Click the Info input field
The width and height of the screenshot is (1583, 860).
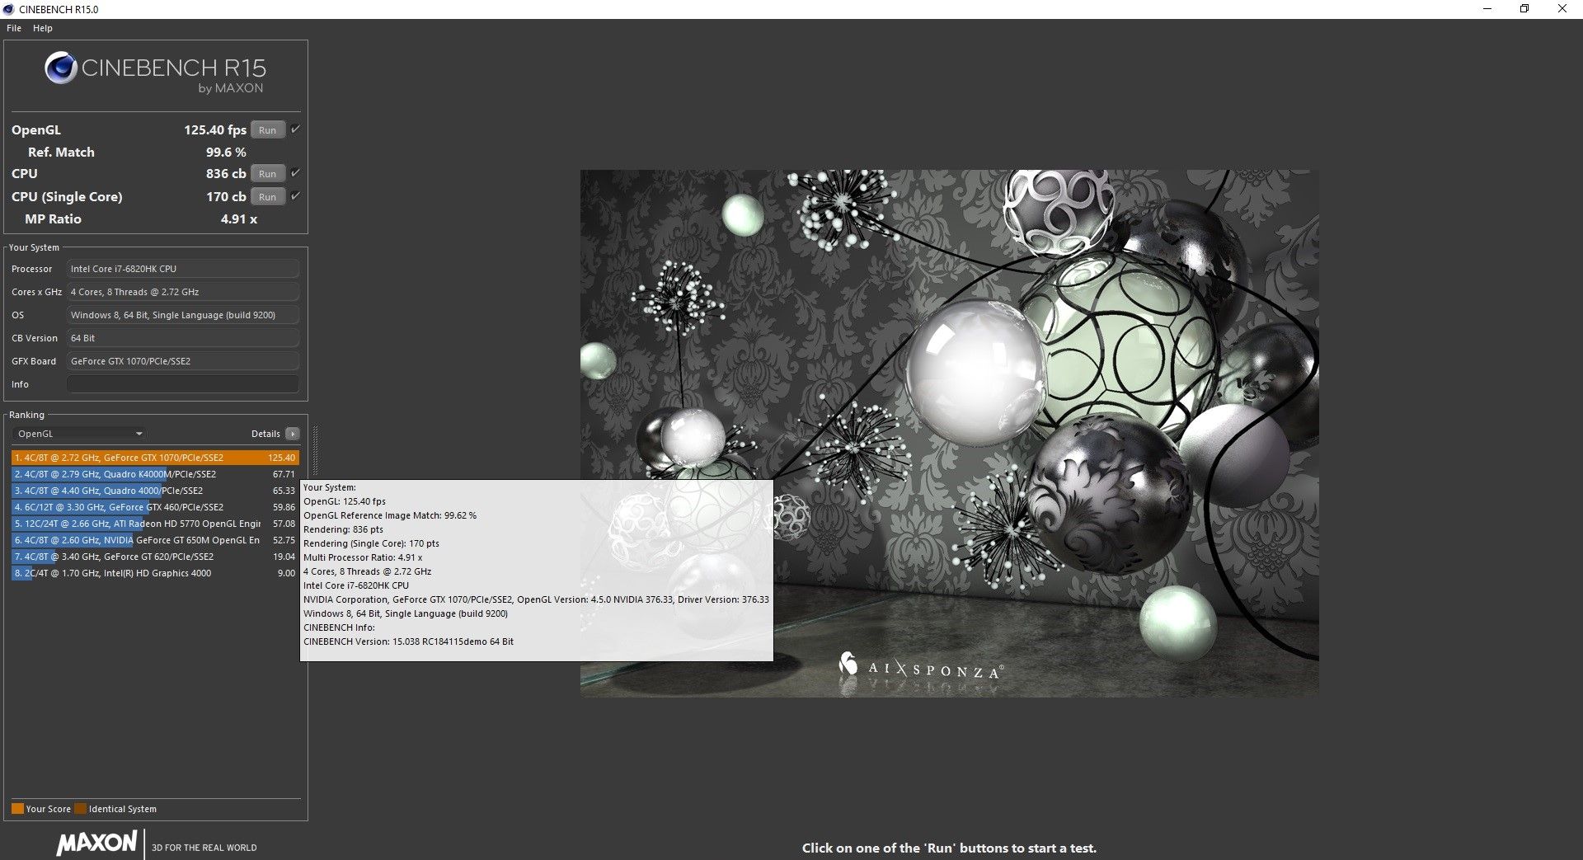(182, 384)
